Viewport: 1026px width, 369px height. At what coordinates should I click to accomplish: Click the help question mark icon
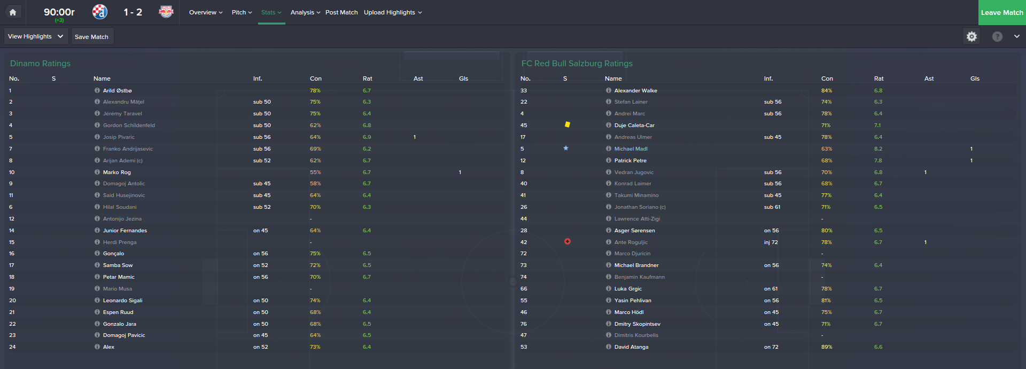pos(997,36)
